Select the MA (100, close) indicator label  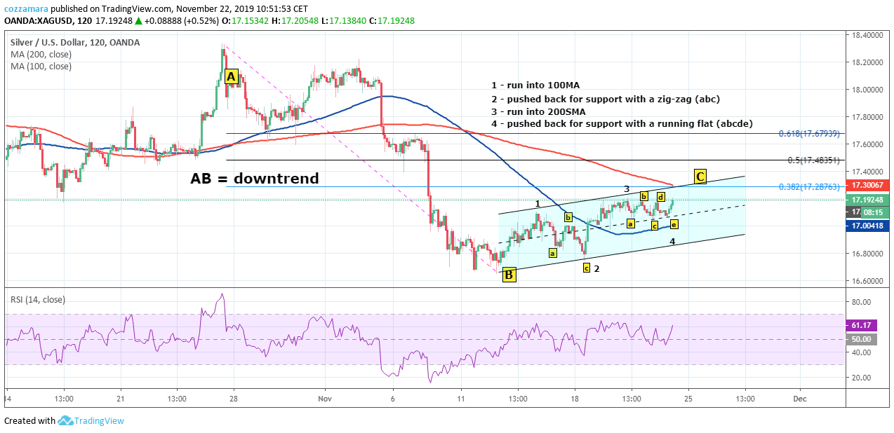[41, 67]
